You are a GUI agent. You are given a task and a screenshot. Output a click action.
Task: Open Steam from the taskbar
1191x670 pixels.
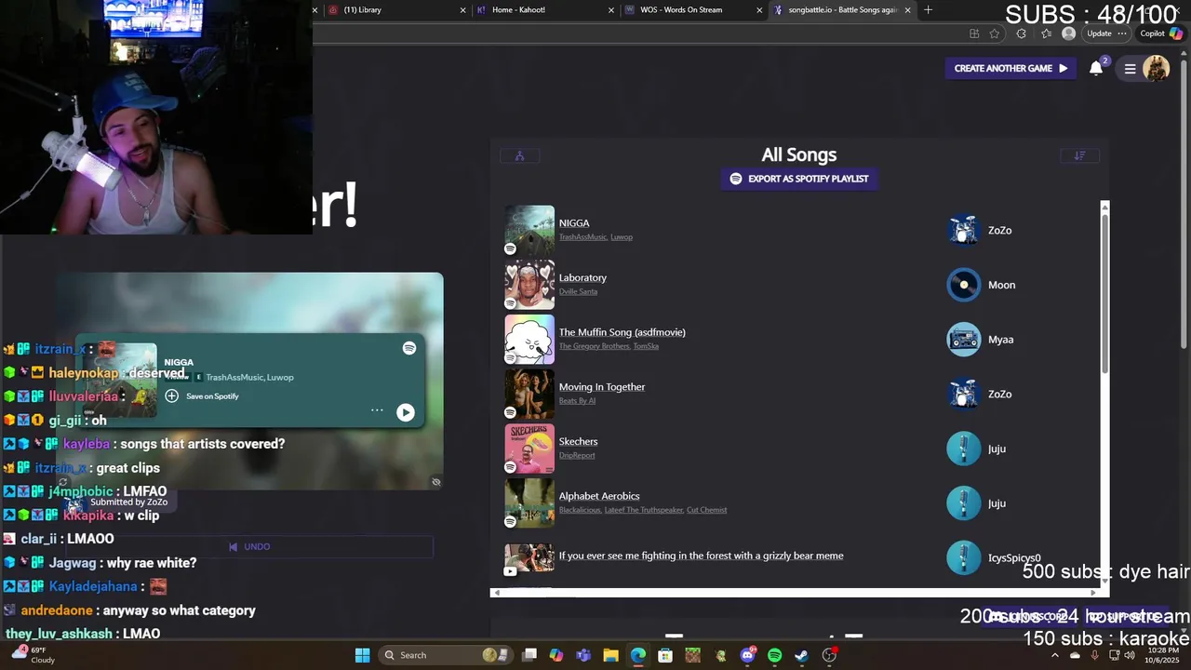click(x=801, y=655)
